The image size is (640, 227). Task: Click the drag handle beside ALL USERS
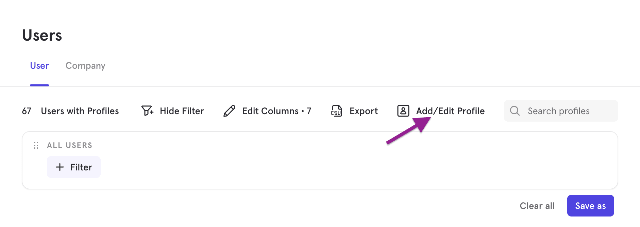[x=36, y=145]
